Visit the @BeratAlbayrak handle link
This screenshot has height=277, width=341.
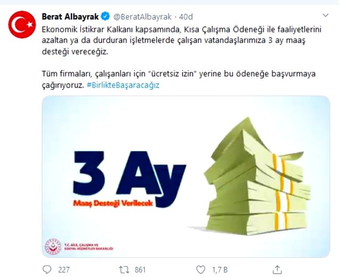tap(142, 16)
